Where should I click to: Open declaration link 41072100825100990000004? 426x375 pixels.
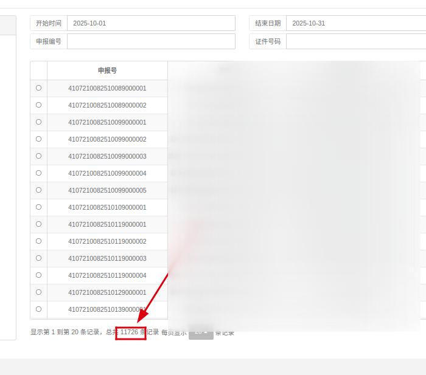point(107,173)
